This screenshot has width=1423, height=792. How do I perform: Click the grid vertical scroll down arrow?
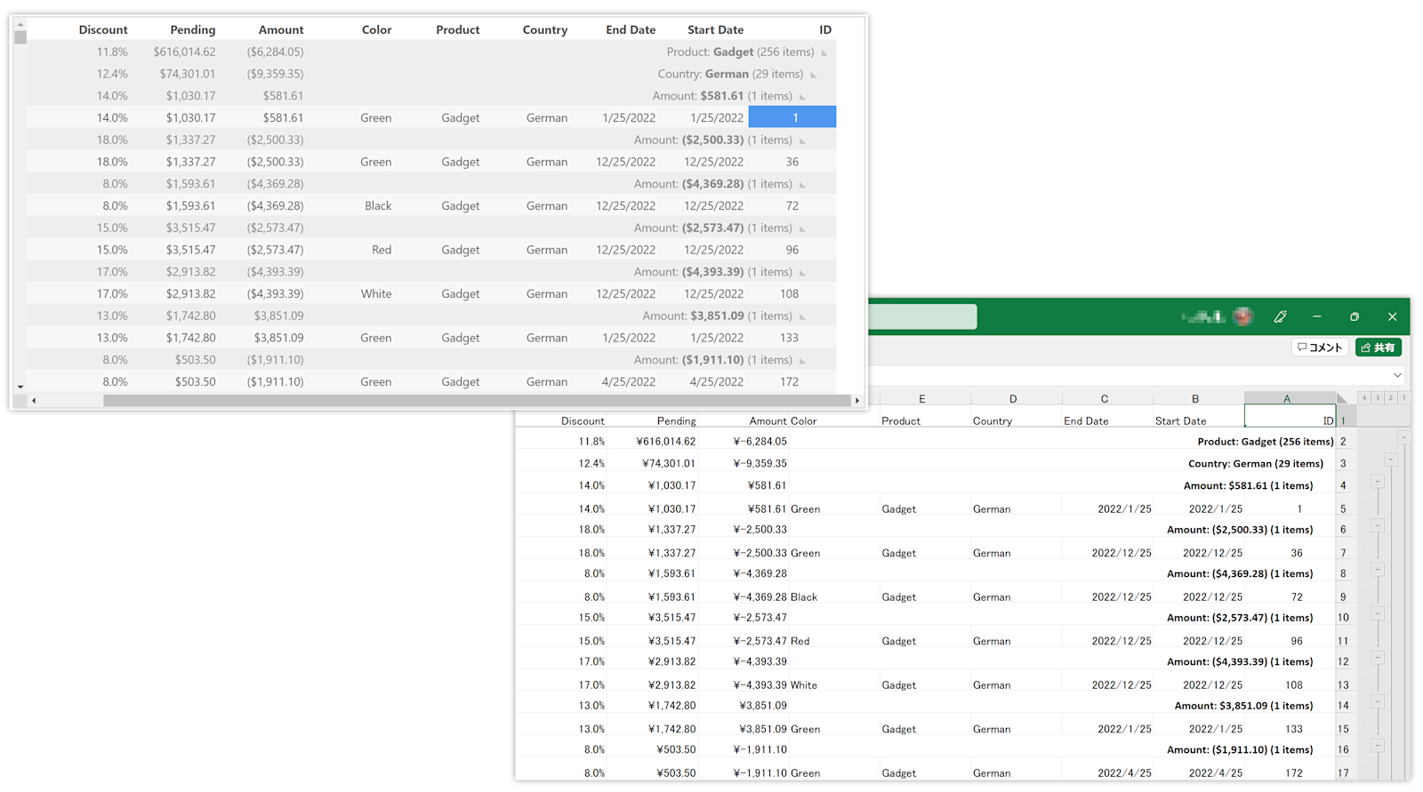(20, 388)
